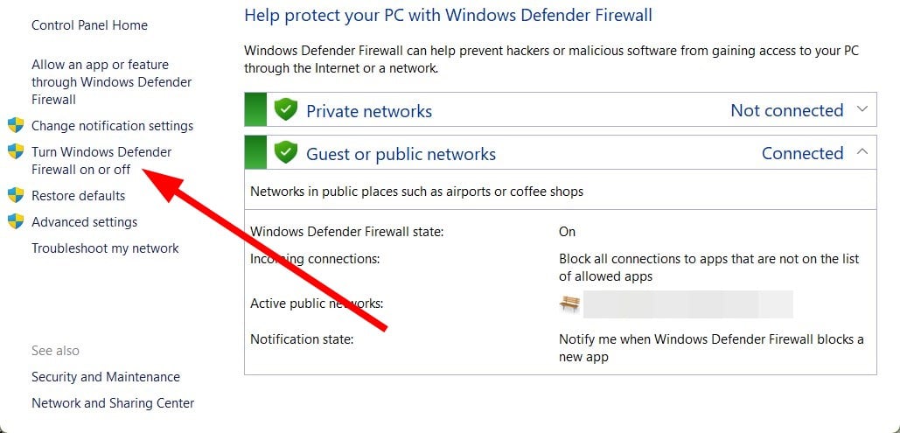Image resolution: width=900 pixels, height=433 pixels.
Task: Open Network and Sharing Center link
Action: pyautogui.click(x=113, y=403)
